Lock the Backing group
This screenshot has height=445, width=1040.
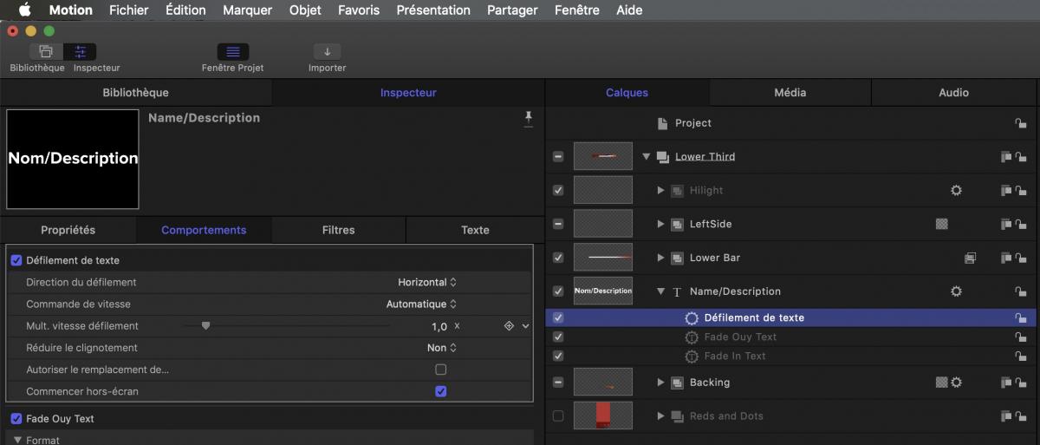(x=1021, y=383)
